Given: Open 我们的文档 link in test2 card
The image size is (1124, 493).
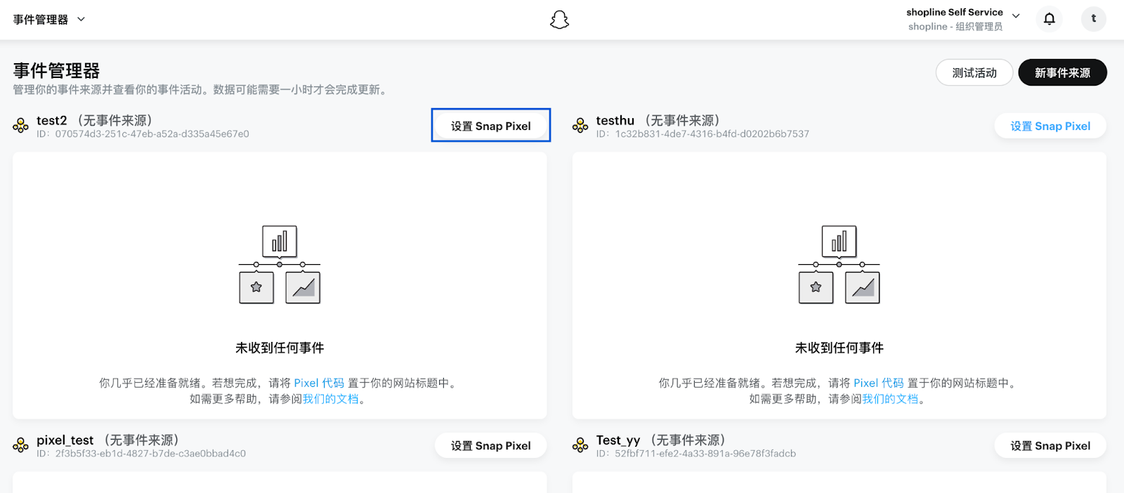Looking at the screenshot, I should coord(331,399).
